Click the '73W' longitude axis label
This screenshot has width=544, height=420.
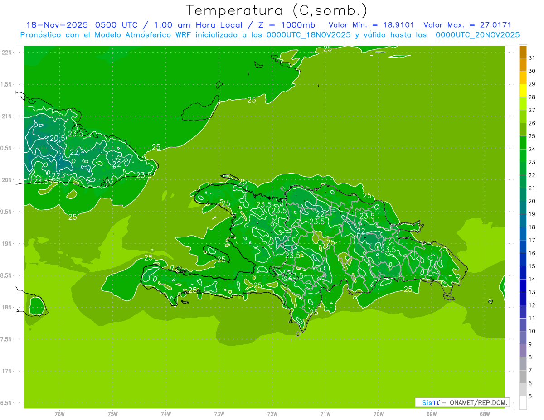219,414
